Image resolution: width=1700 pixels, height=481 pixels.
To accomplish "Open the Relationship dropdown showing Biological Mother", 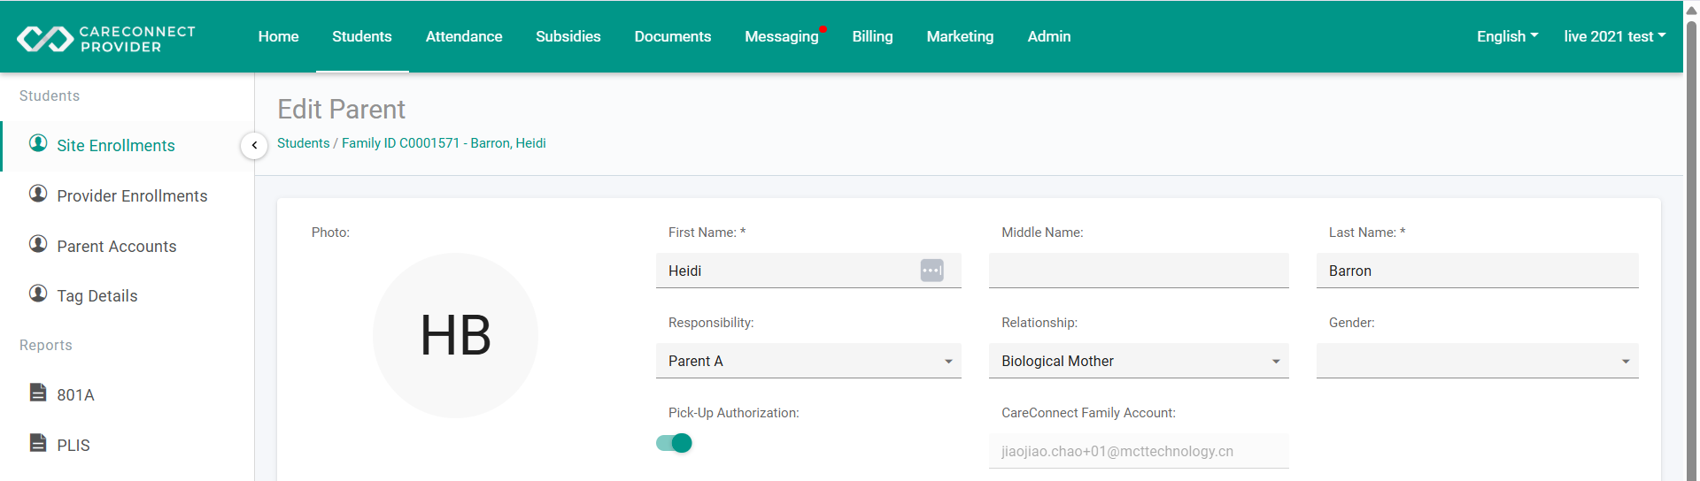I will pyautogui.click(x=1139, y=361).
